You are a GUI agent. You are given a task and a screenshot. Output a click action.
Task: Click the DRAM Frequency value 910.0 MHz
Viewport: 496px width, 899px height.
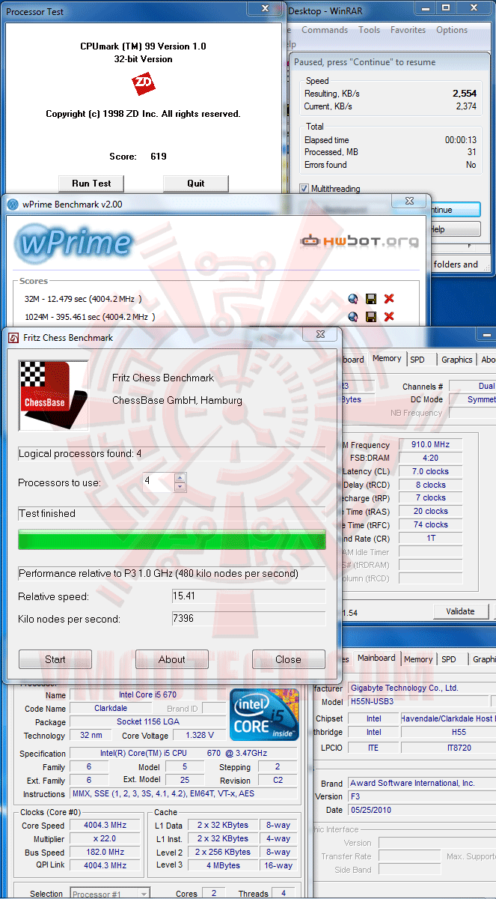[x=431, y=444]
